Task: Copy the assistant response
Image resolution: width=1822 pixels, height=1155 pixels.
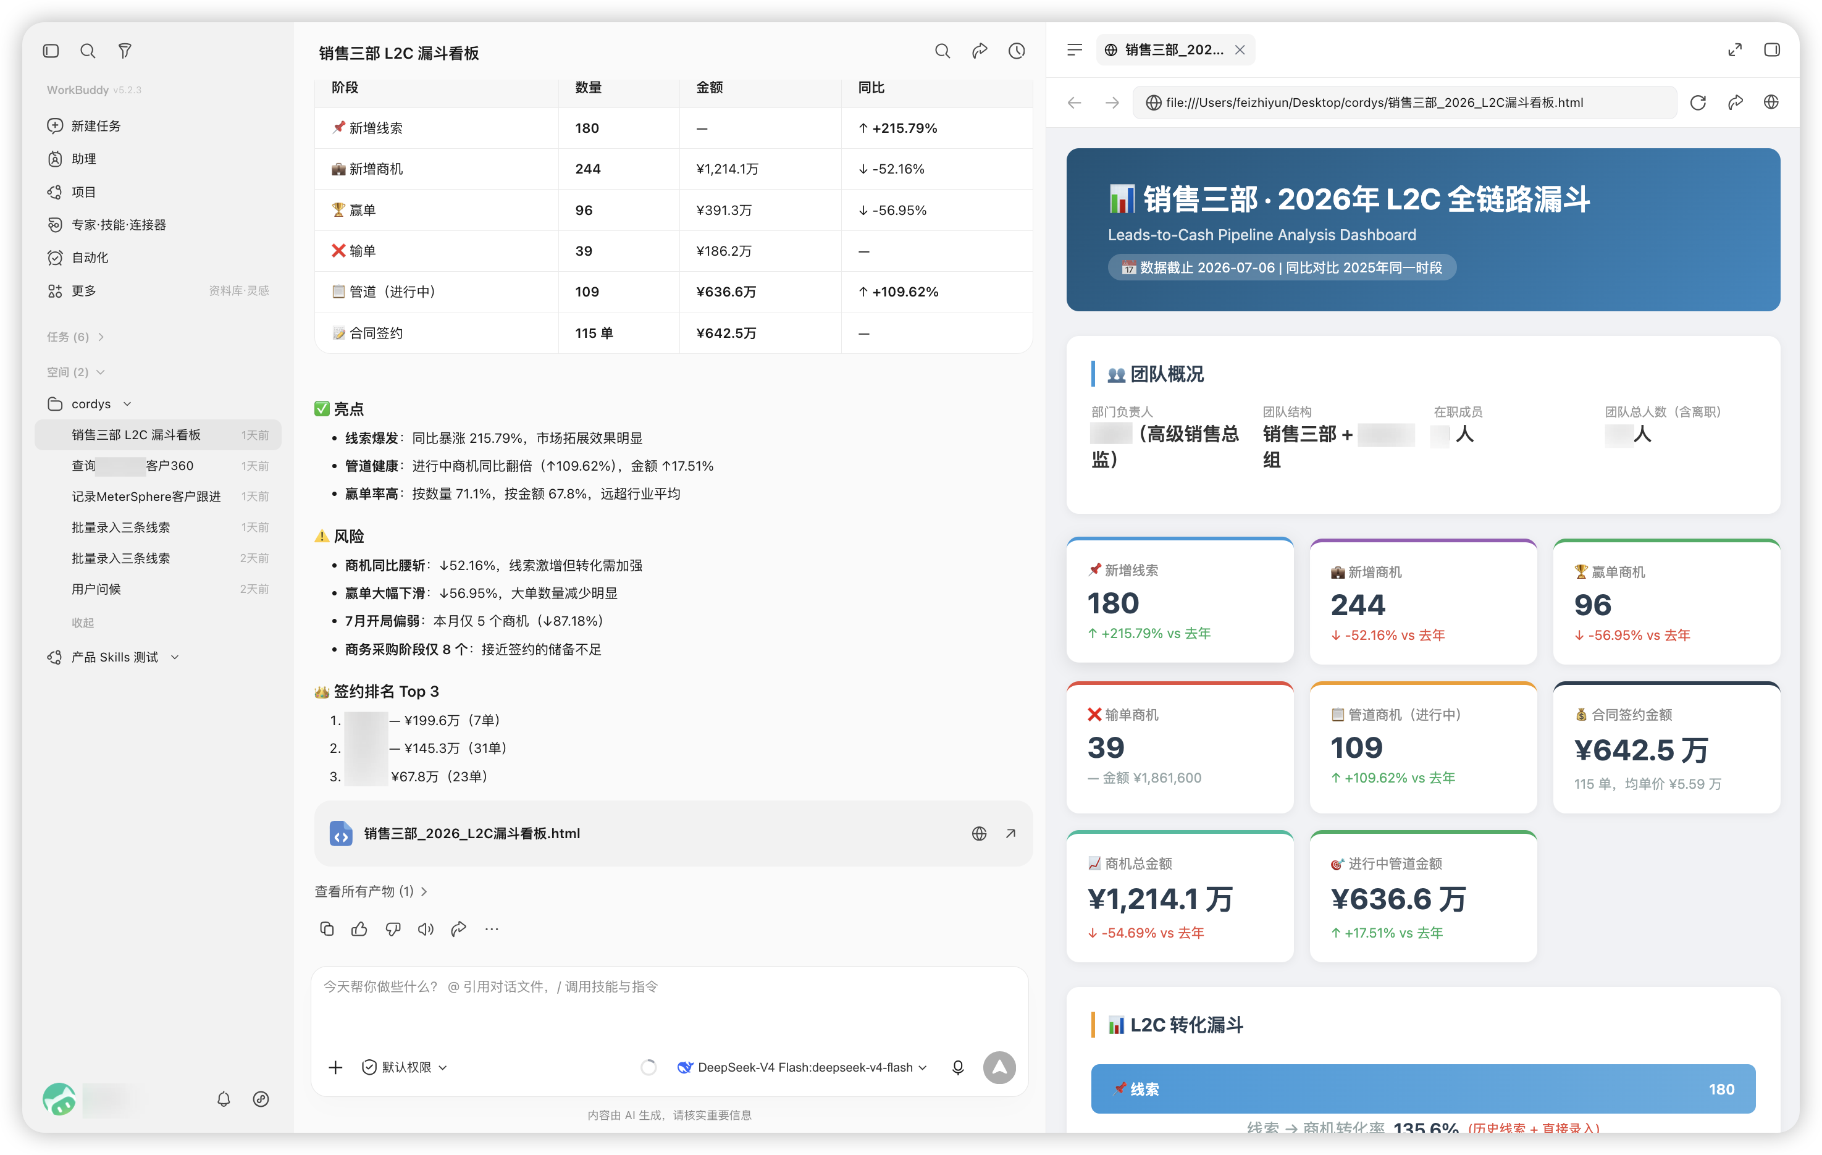Action: click(327, 929)
